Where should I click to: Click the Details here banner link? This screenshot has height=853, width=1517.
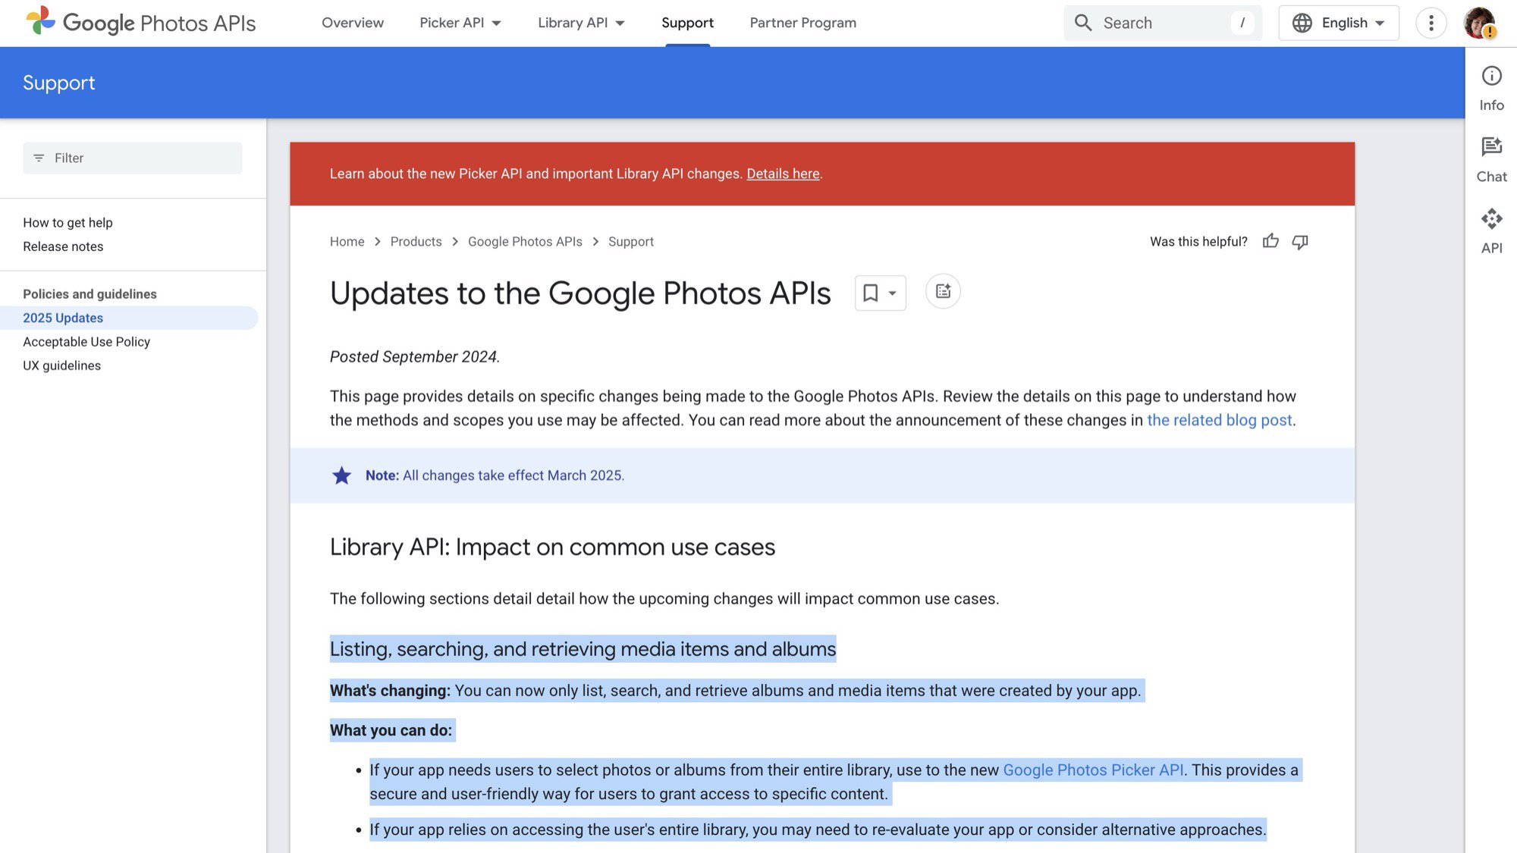point(783,174)
